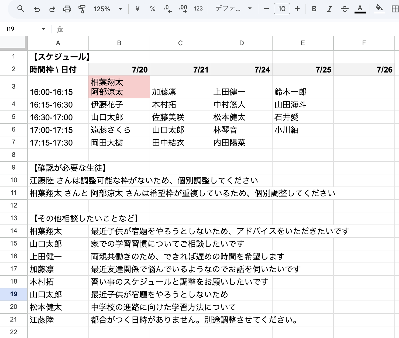Select the cell 内田陽菜

[x=242, y=143]
